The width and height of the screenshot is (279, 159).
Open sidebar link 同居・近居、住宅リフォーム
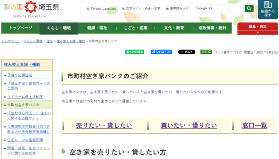29,150
